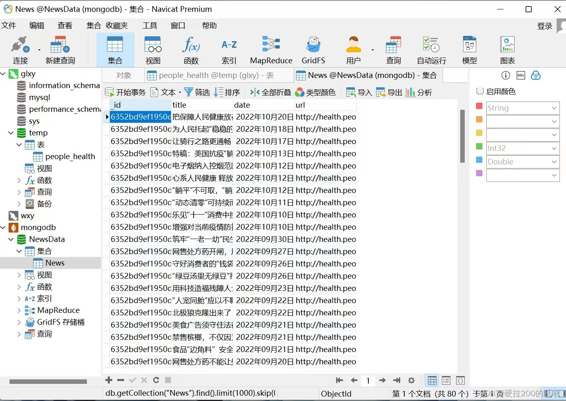Open the 查看 menu
The height and width of the screenshot is (401, 566).
pos(65,26)
